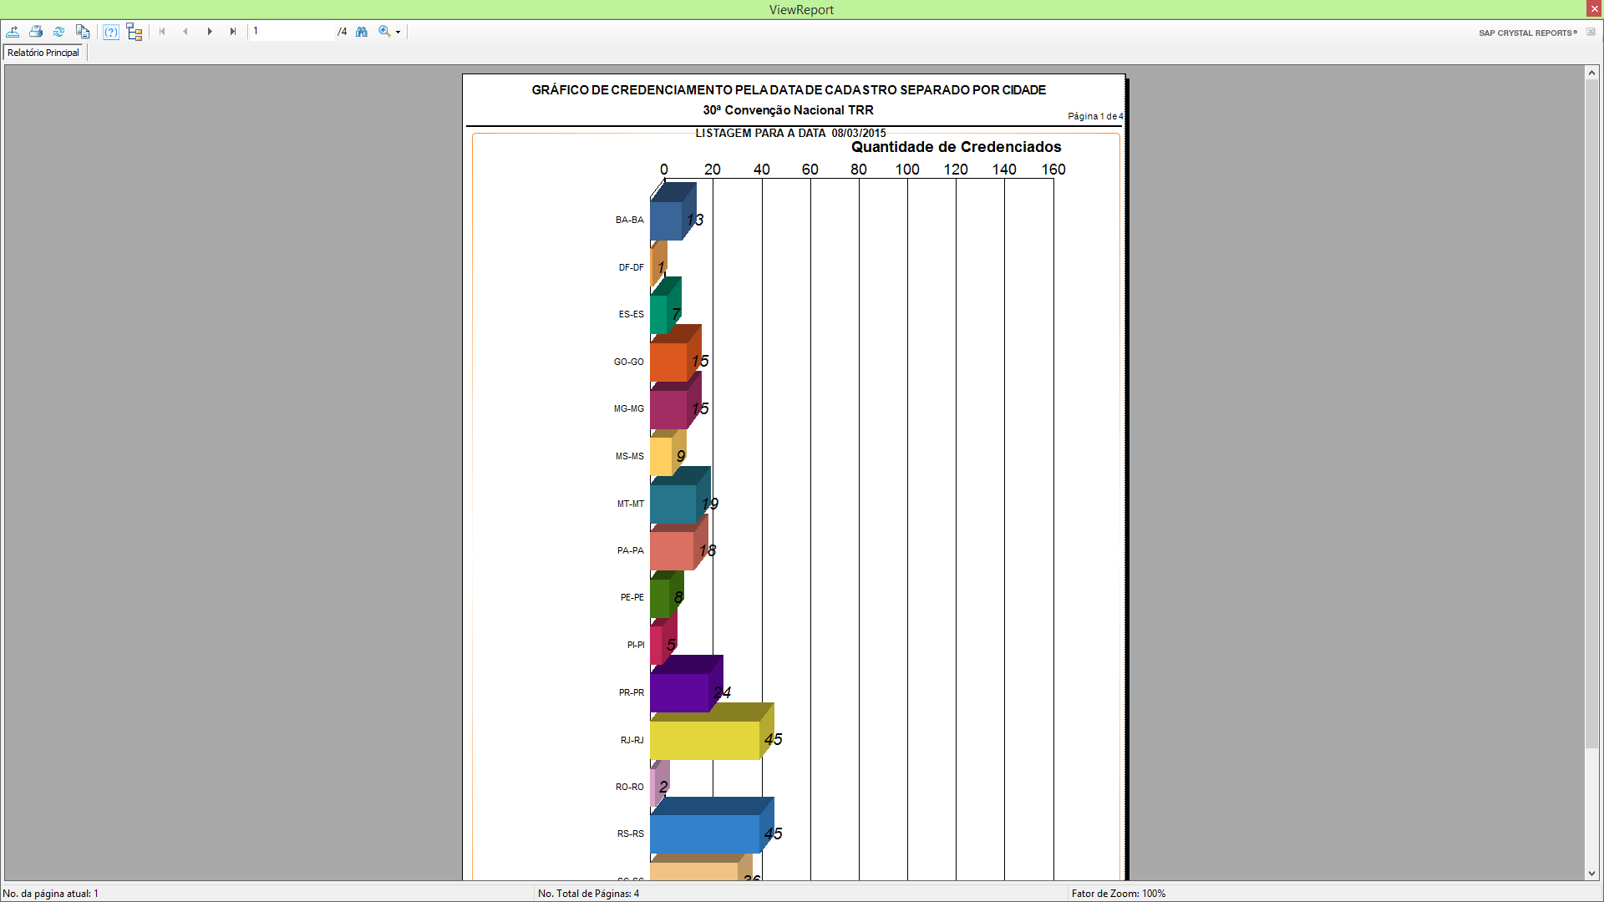Click the 'ES-ES' axis label
The height and width of the screenshot is (902, 1604).
631,315
